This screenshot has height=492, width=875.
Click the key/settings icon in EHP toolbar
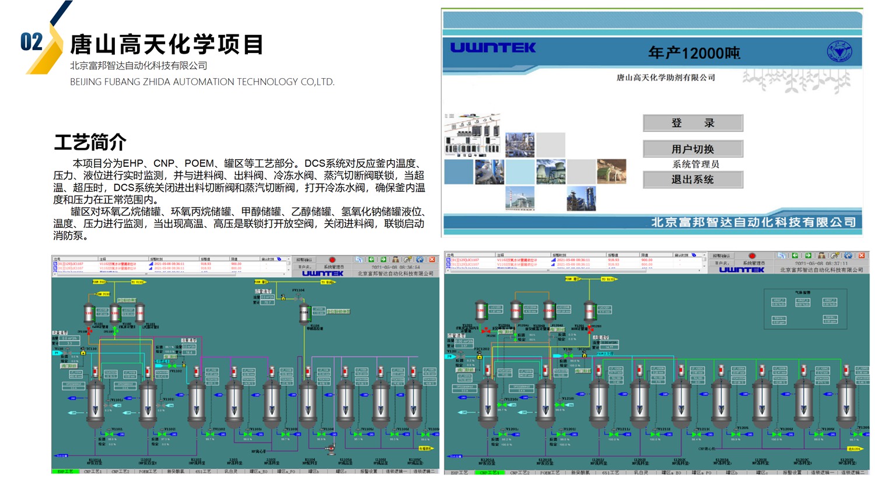pyautogui.click(x=408, y=259)
